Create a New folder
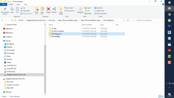Viewport: 174px width, 98px height. coord(61,11)
